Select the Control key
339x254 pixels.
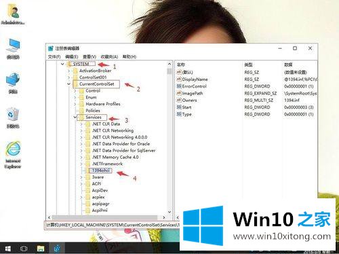tap(93, 91)
